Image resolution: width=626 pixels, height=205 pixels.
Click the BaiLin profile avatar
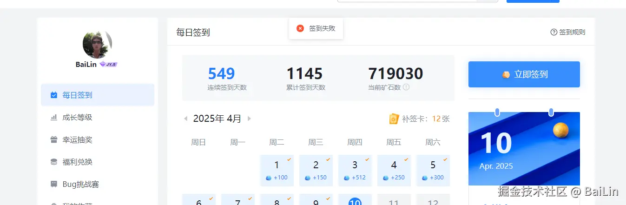pyautogui.click(x=98, y=45)
